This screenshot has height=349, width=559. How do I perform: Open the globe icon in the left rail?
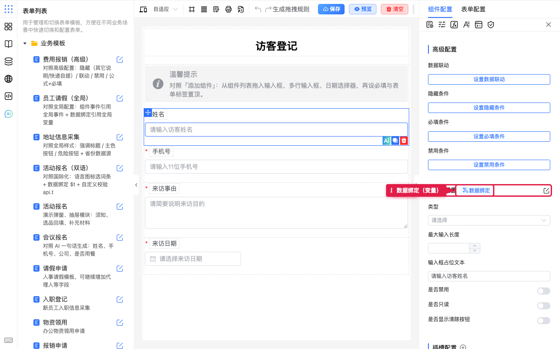[x=8, y=79]
